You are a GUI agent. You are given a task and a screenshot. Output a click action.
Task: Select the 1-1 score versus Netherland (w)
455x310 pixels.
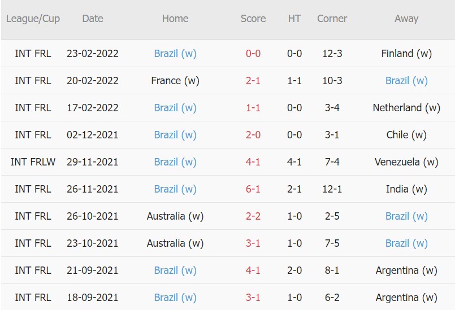[x=253, y=108]
